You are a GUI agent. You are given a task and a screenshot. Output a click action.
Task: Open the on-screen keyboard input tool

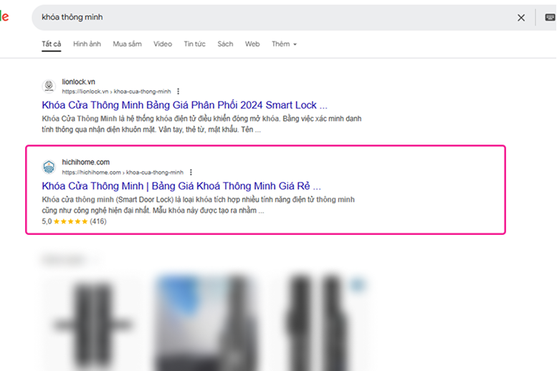coord(549,18)
